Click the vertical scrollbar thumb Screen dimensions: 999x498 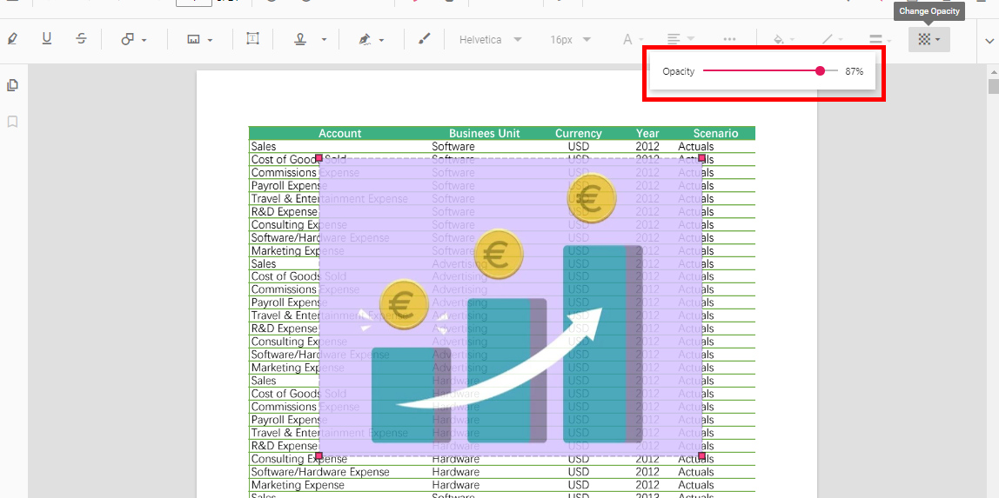click(993, 86)
